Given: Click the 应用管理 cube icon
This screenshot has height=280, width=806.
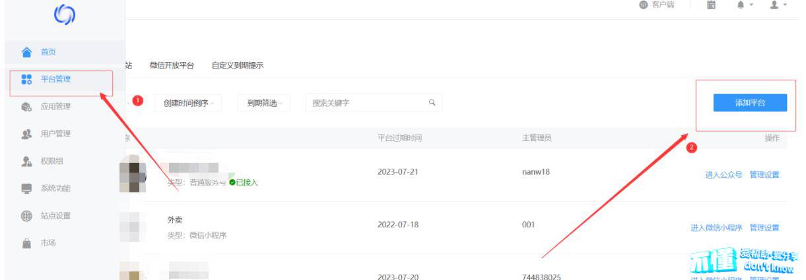Looking at the screenshot, I should (x=26, y=107).
